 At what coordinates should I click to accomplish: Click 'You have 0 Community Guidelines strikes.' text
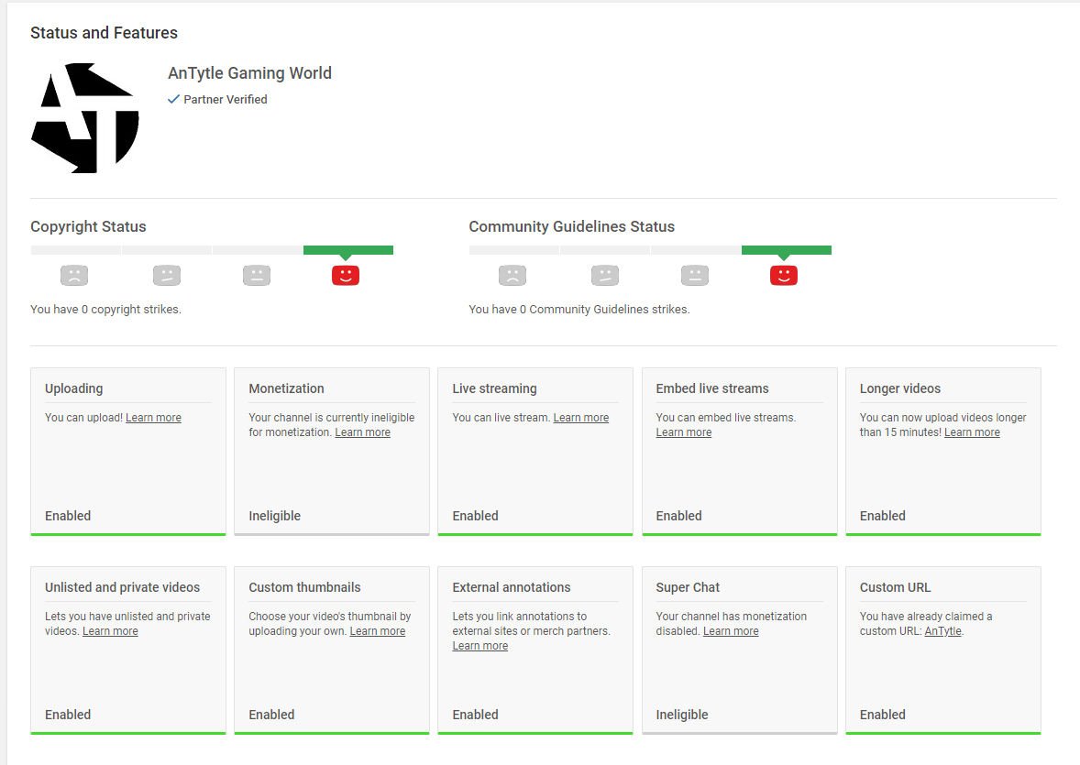tap(579, 309)
